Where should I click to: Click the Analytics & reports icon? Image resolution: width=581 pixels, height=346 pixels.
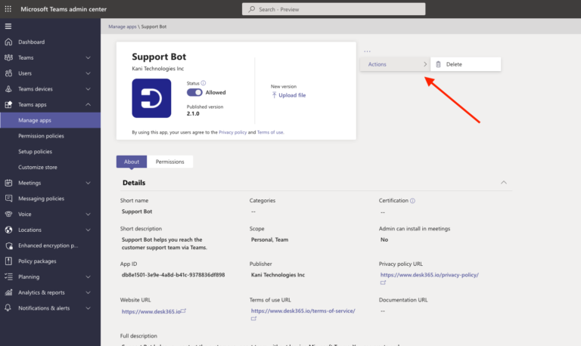click(8, 292)
